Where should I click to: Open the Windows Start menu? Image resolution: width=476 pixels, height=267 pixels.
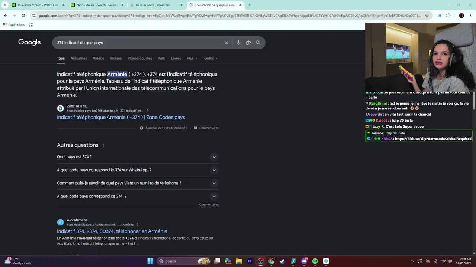coord(150,261)
